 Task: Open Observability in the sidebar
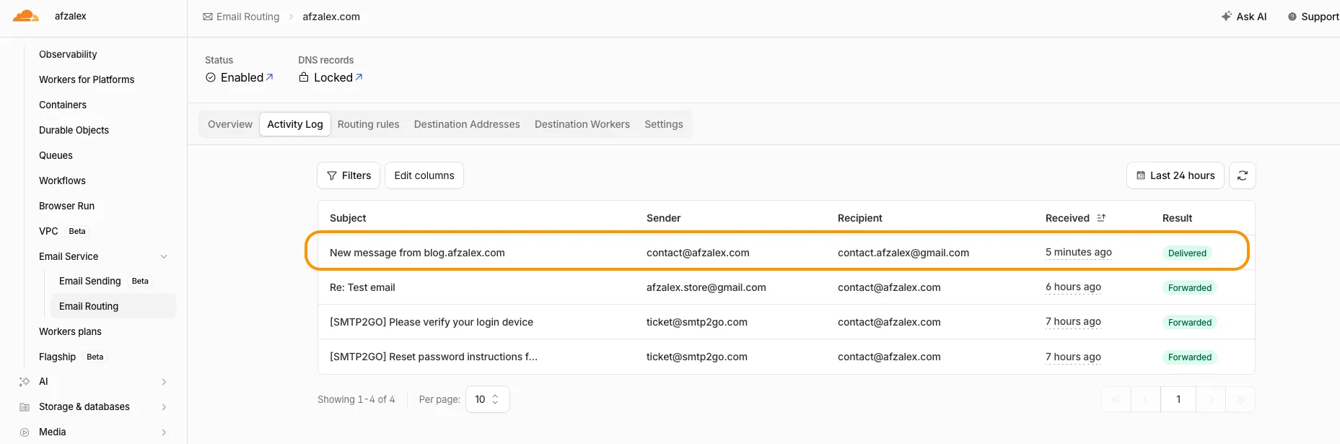point(68,54)
